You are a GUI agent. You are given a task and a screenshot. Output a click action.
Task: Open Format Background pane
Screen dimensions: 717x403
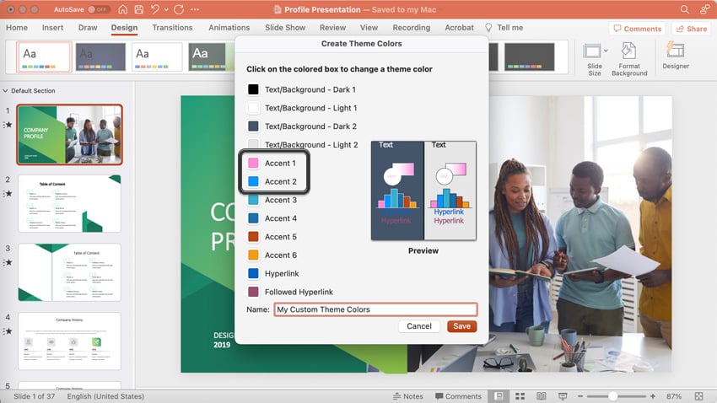[629, 59]
